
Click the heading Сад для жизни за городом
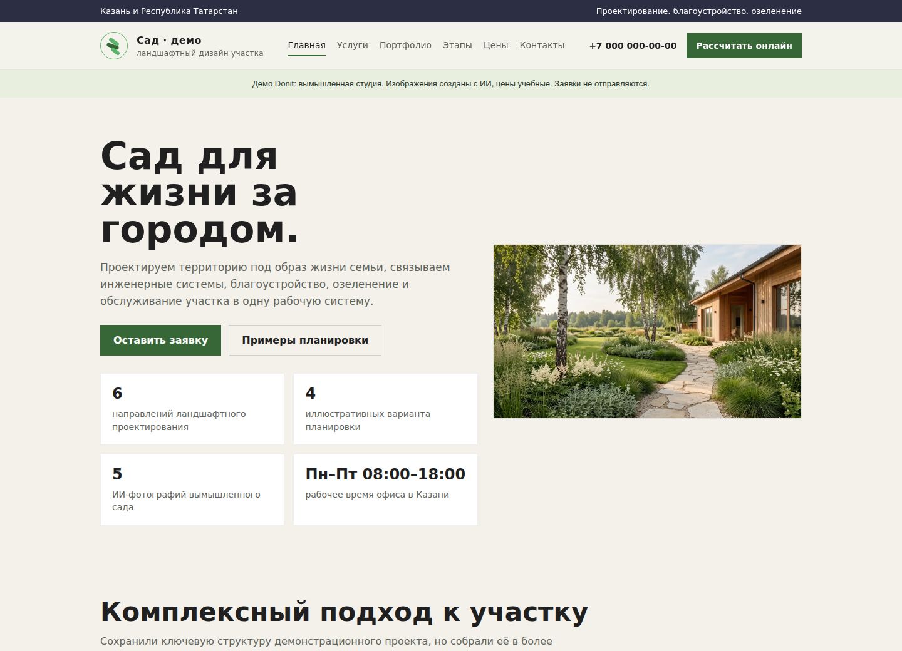click(x=199, y=192)
